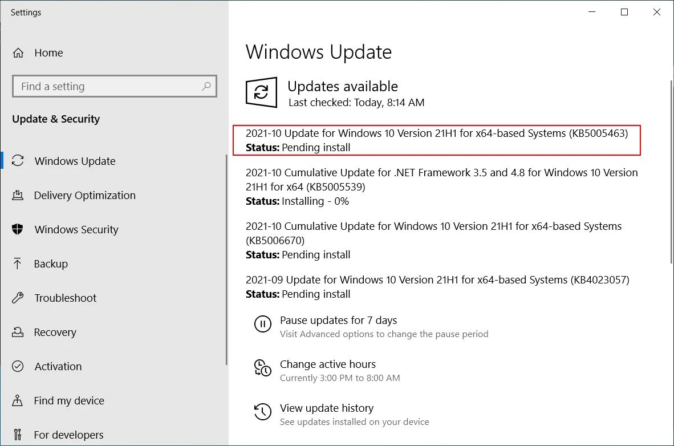The height and width of the screenshot is (446, 674).
Task: Click the search magnifier icon
Action: point(206,86)
